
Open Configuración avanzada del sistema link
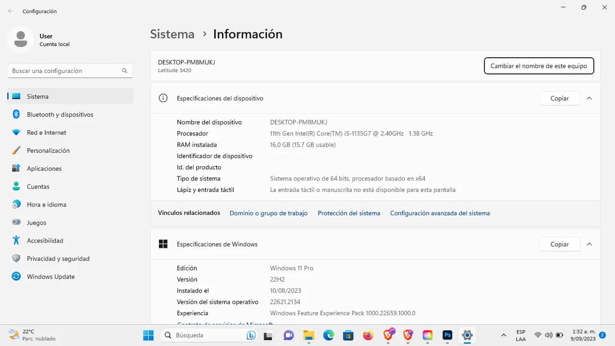point(440,213)
